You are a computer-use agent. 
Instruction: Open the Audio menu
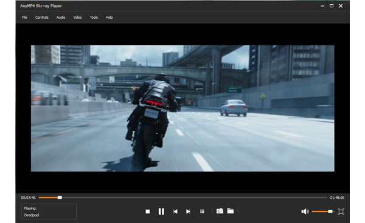61,18
